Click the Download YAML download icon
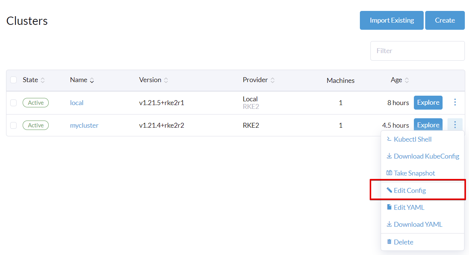469x255 pixels. pos(389,224)
